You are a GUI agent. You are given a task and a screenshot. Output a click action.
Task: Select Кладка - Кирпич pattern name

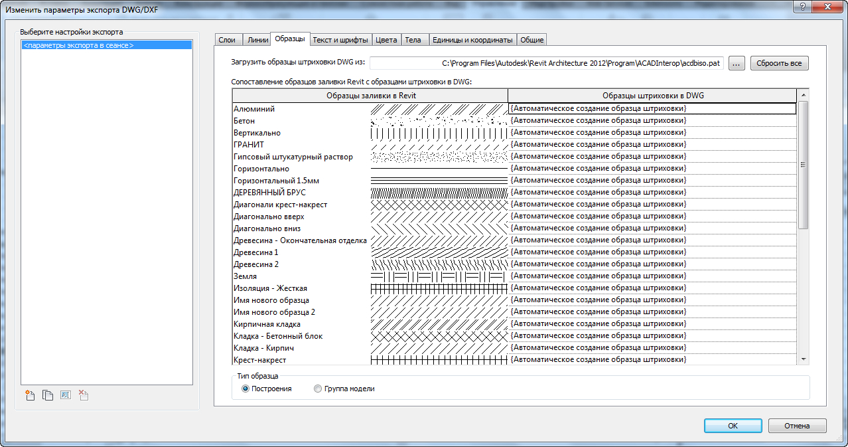click(x=263, y=348)
